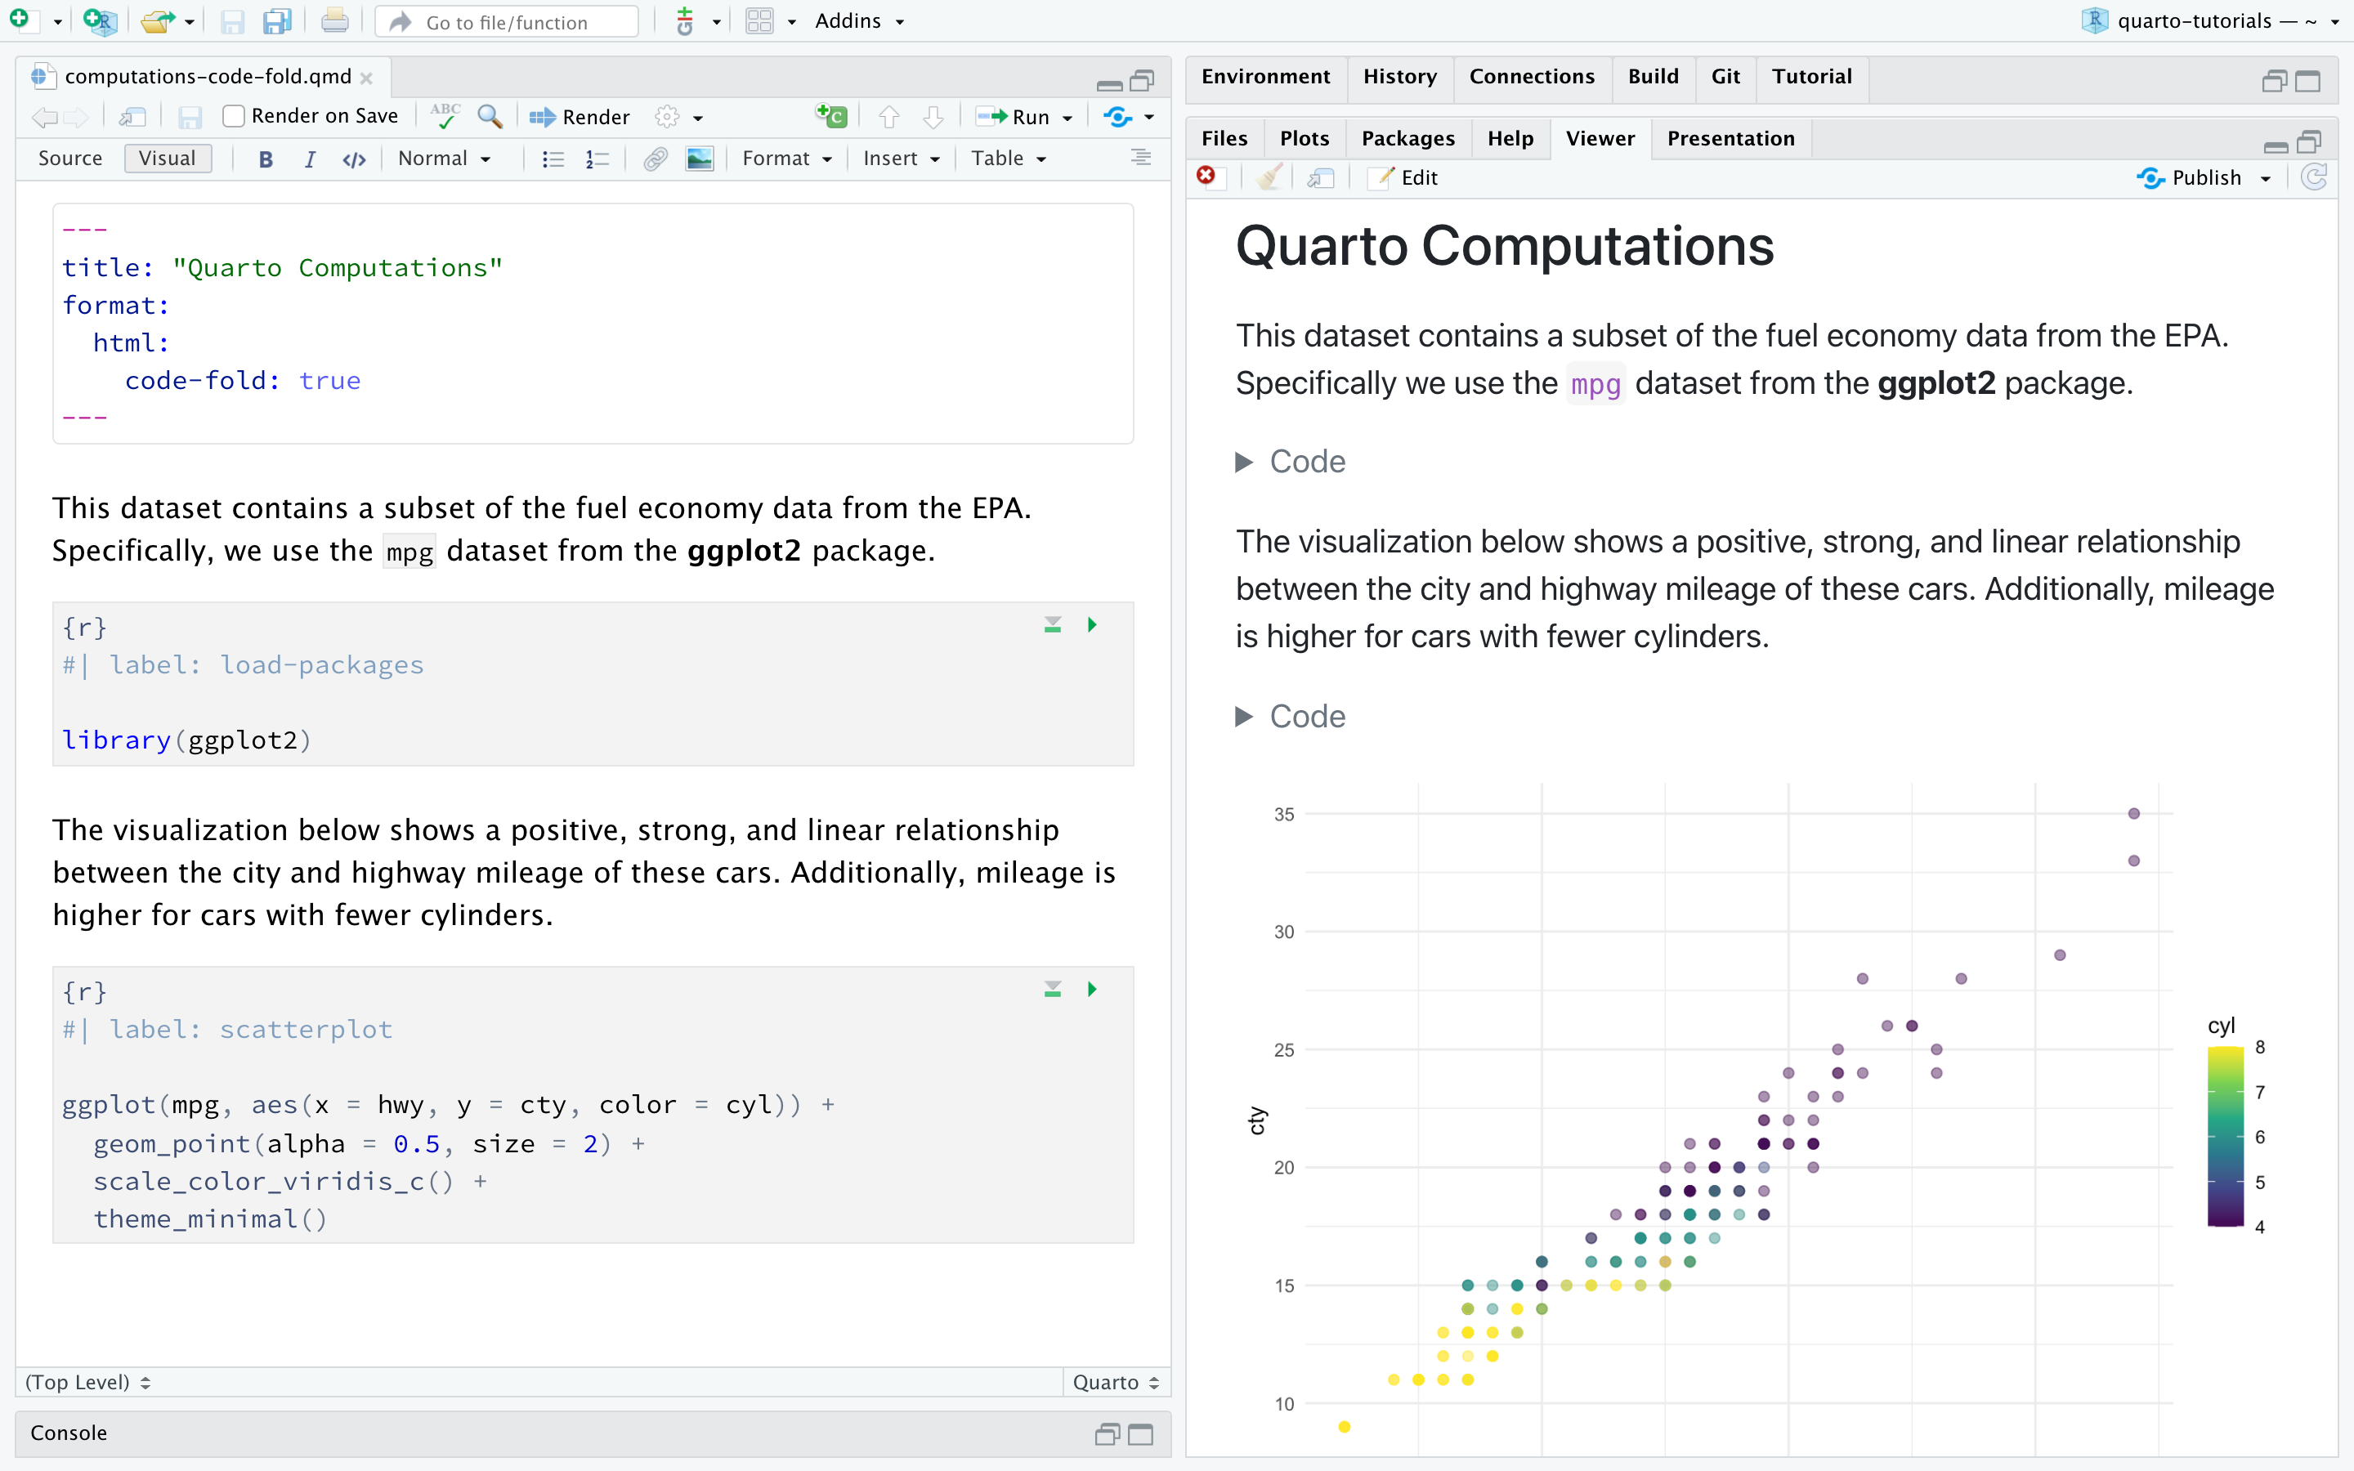Expand the second Code disclosure triangle

point(1247,713)
